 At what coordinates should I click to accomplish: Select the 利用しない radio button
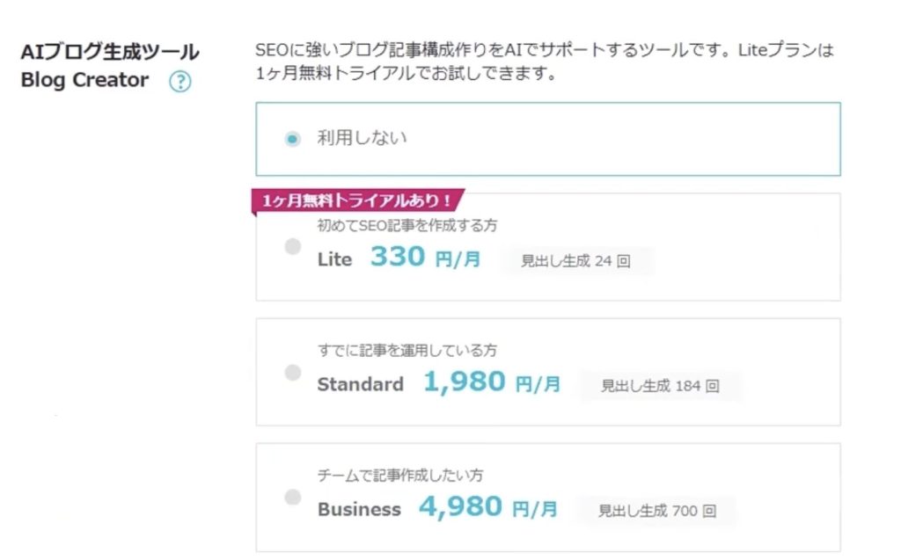(x=293, y=139)
